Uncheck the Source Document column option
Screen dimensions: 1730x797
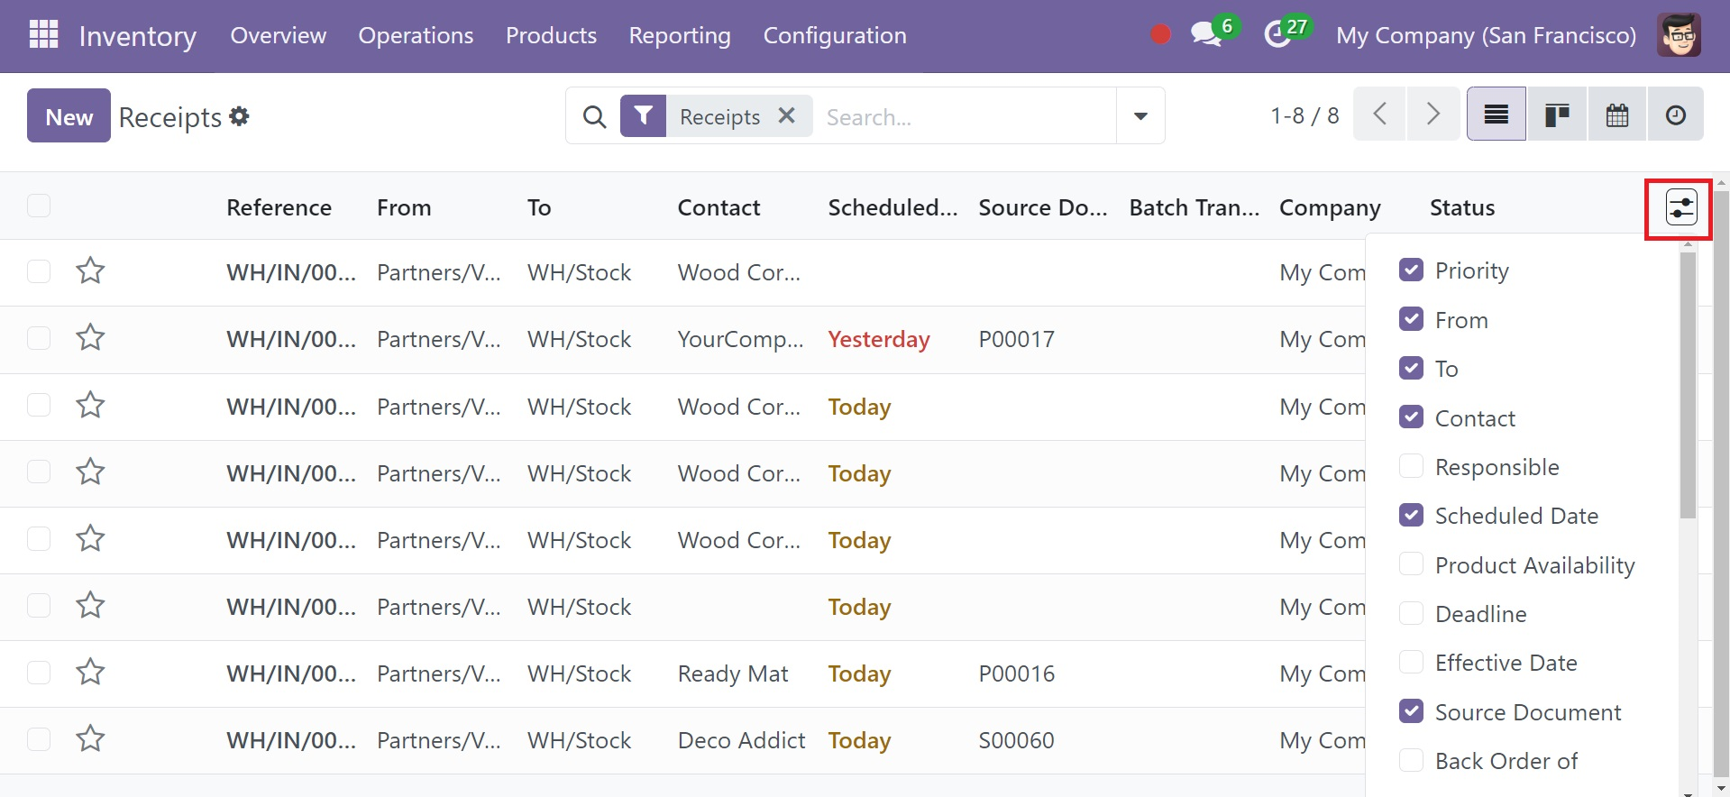point(1411,711)
